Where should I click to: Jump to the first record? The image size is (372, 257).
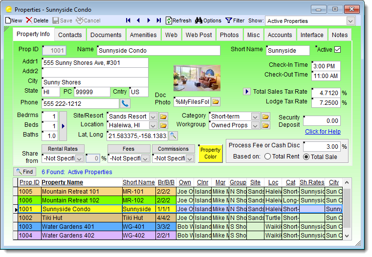click(128, 20)
